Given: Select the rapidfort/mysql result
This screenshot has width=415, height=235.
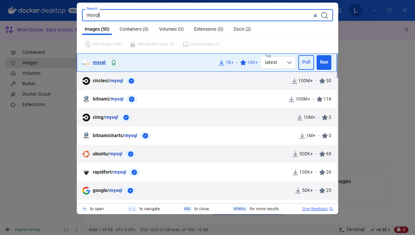Looking at the screenshot, I should point(207,172).
